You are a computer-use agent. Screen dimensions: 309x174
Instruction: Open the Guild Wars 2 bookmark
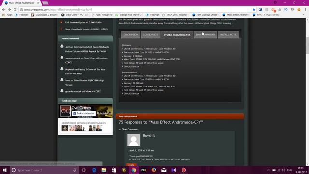click(x=44, y=15)
